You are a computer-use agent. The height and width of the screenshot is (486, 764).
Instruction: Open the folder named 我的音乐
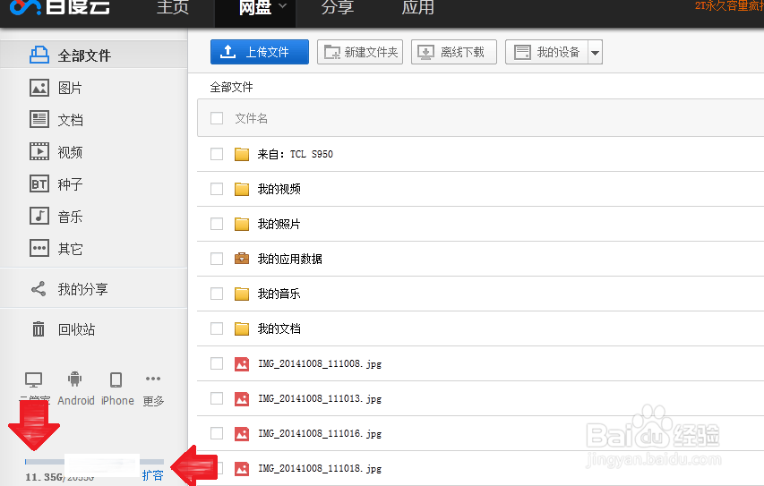tap(279, 294)
